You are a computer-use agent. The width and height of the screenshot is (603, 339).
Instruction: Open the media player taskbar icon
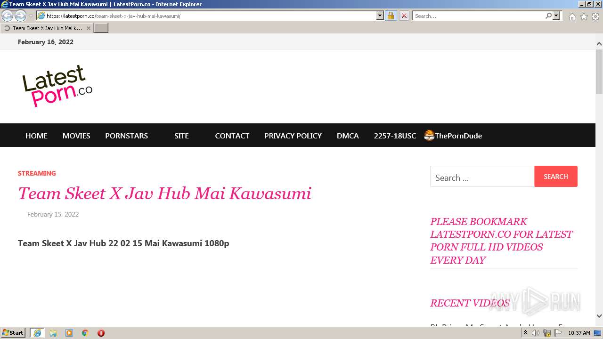(69, 333)
